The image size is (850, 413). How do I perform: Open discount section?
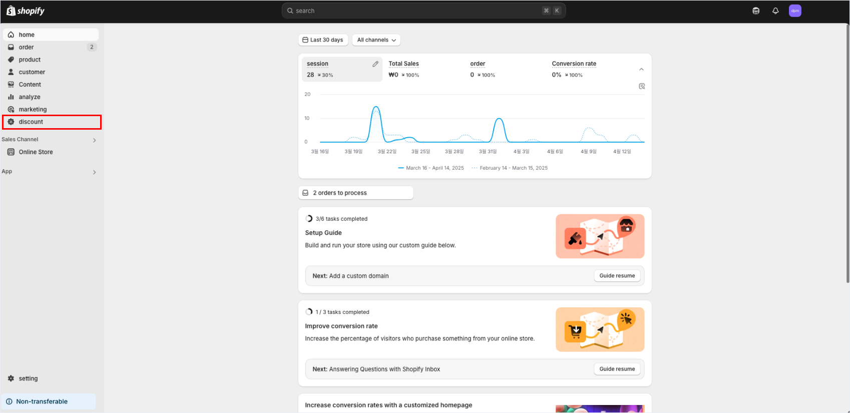(52, 122)
